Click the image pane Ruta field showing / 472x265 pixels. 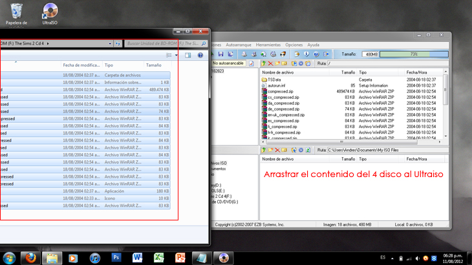pyautogui.click(x=388, y=63)
